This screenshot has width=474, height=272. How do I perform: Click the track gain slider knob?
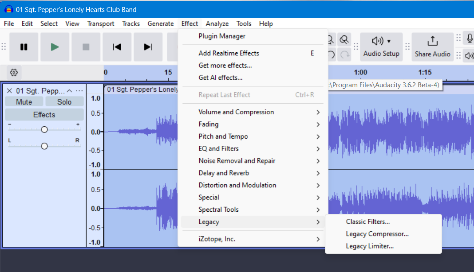point(44,129)
